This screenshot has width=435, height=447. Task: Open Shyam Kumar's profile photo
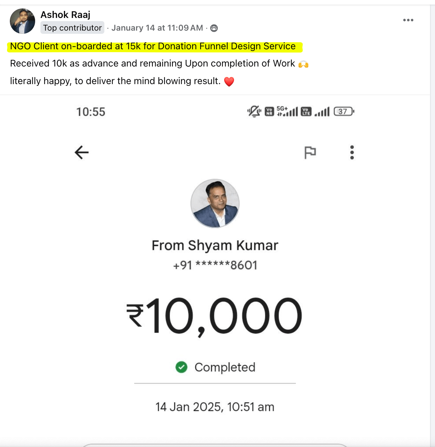point(215,203)
